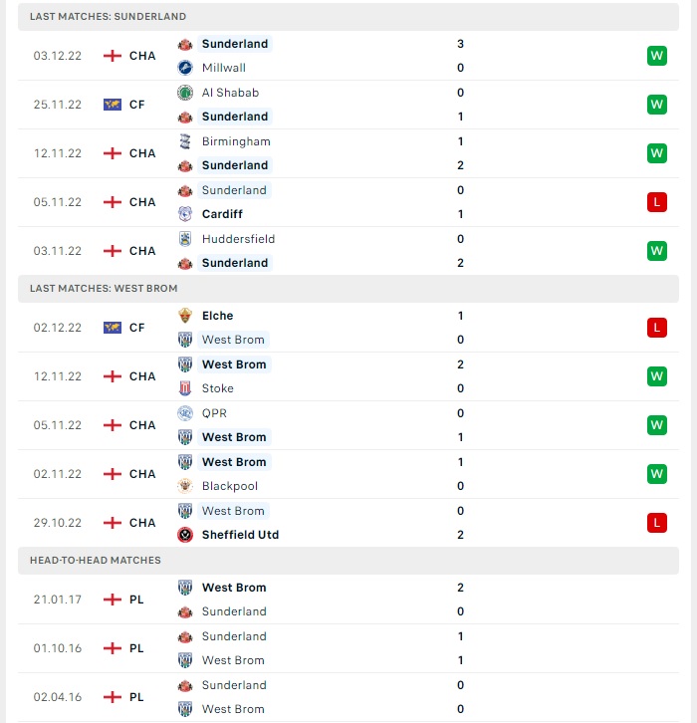The image size is (697, 723).
Task: Click the red L badge for Elche match
Action: pyautogui.click(x=657, y=328)
